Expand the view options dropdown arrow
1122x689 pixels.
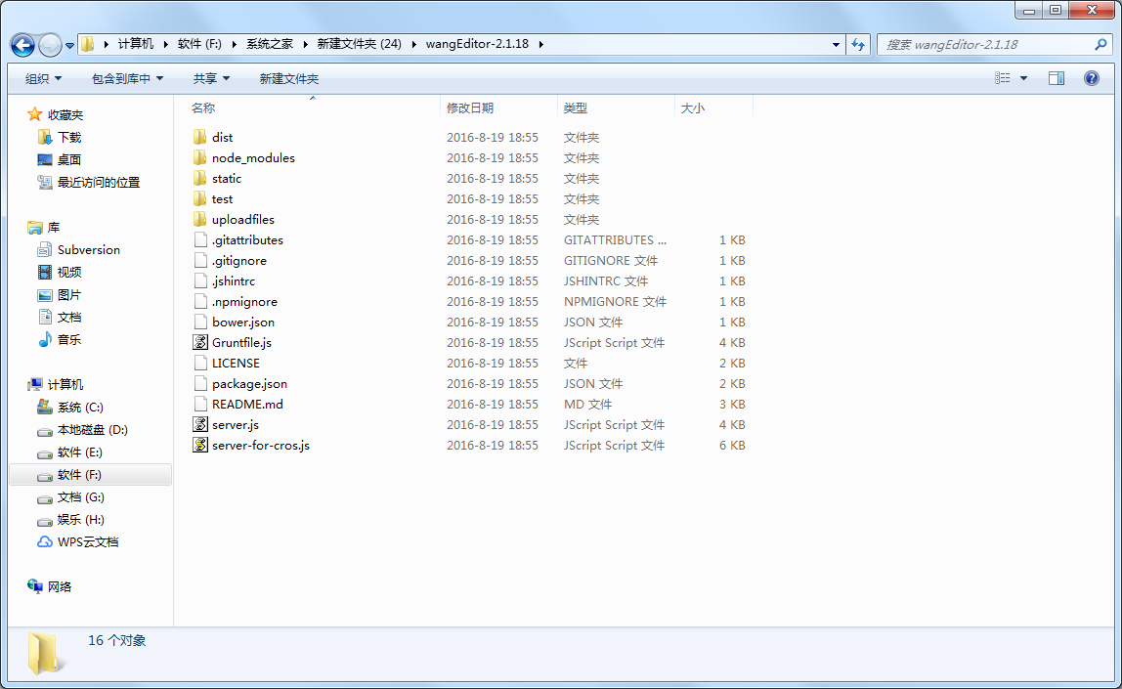tap(1023, 78)
